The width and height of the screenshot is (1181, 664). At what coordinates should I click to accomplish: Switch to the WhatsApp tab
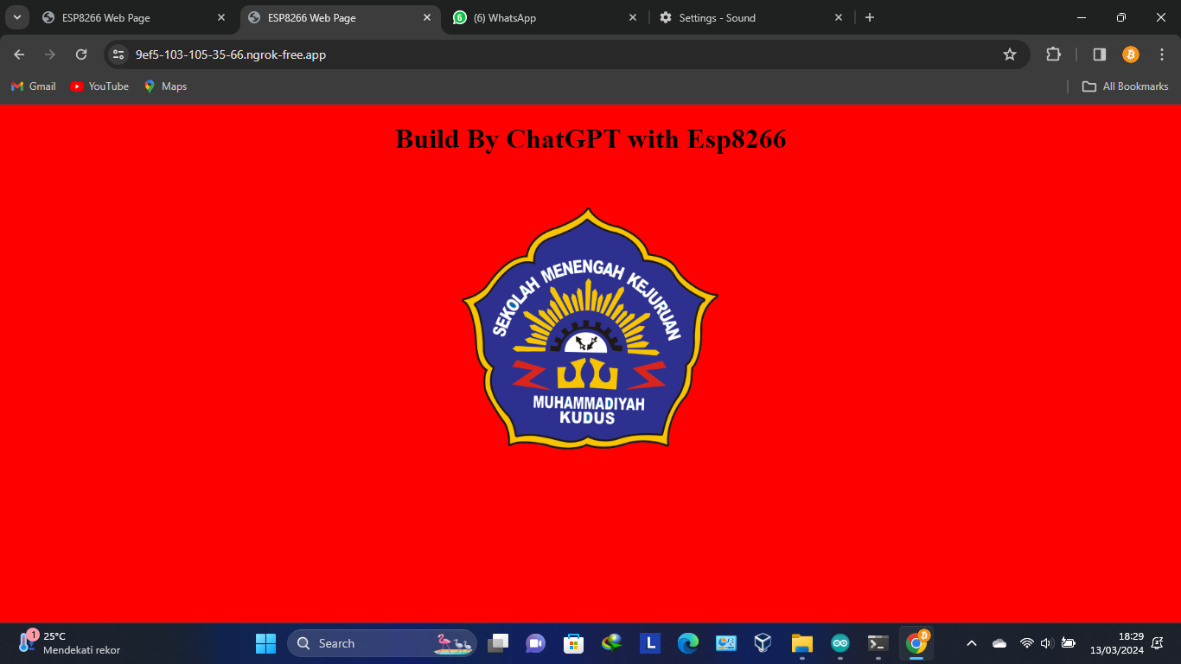coord(546,17)
